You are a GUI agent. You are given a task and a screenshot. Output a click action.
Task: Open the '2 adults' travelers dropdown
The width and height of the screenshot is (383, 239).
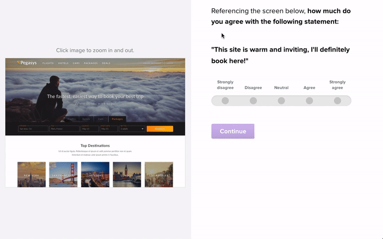pos(132,129)
